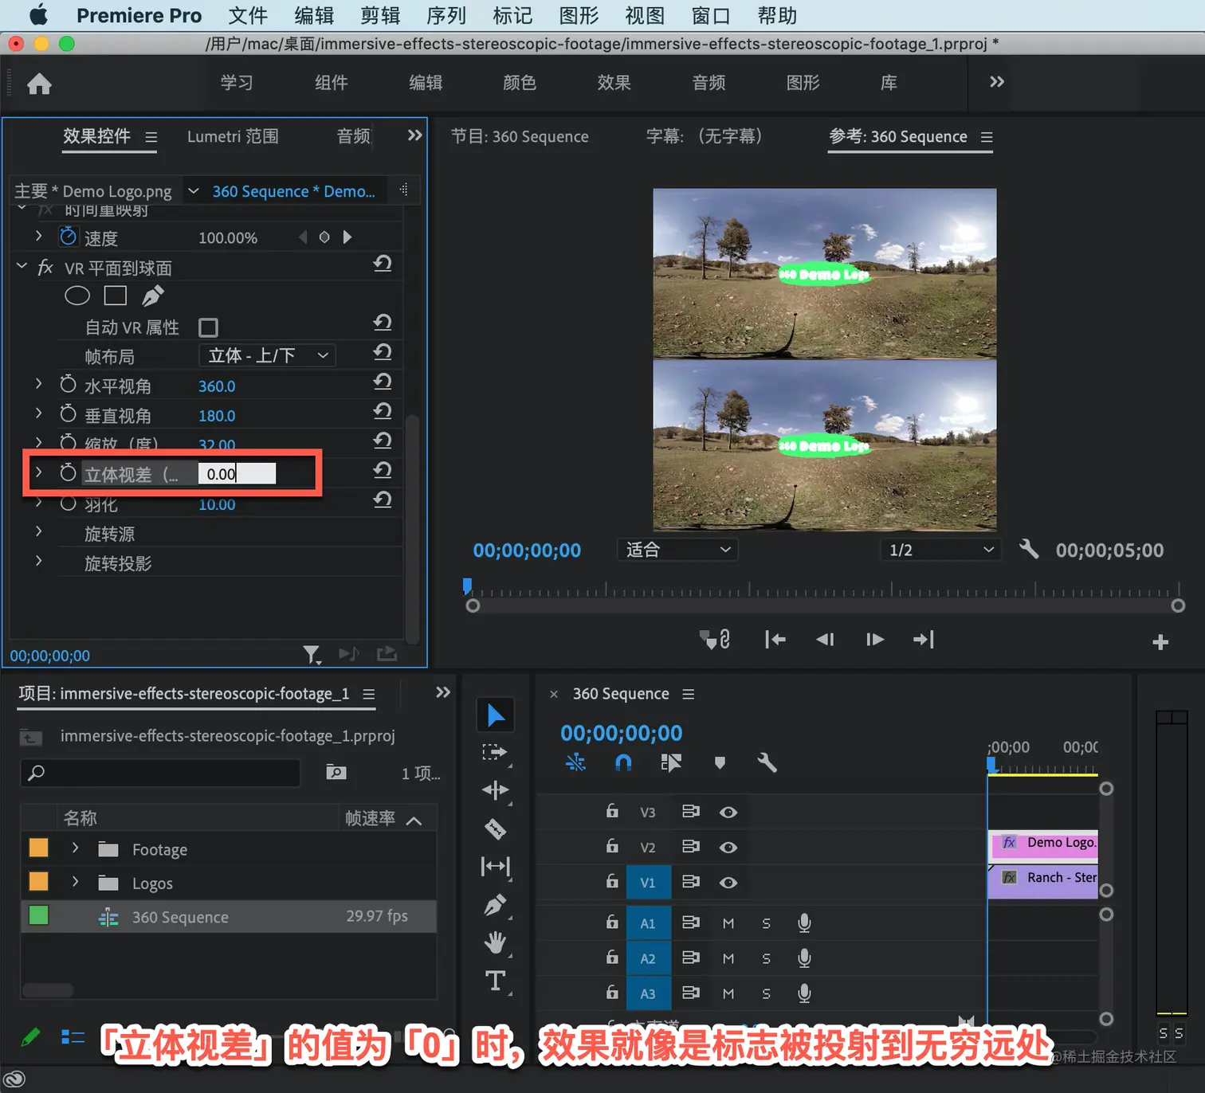Open the 1/2 playback resolution dropdown
The width and height of the screenshot is (1205, 1093).
click(x=940, y=550)
